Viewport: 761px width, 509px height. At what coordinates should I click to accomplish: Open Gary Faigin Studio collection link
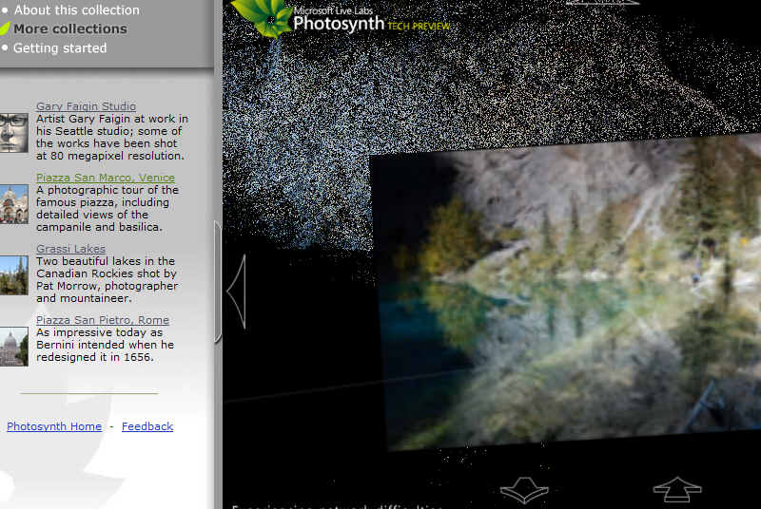[86, 106]
